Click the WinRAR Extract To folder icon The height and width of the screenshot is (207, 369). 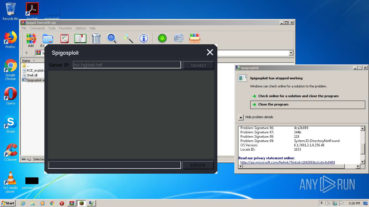[x=48, y=39]
